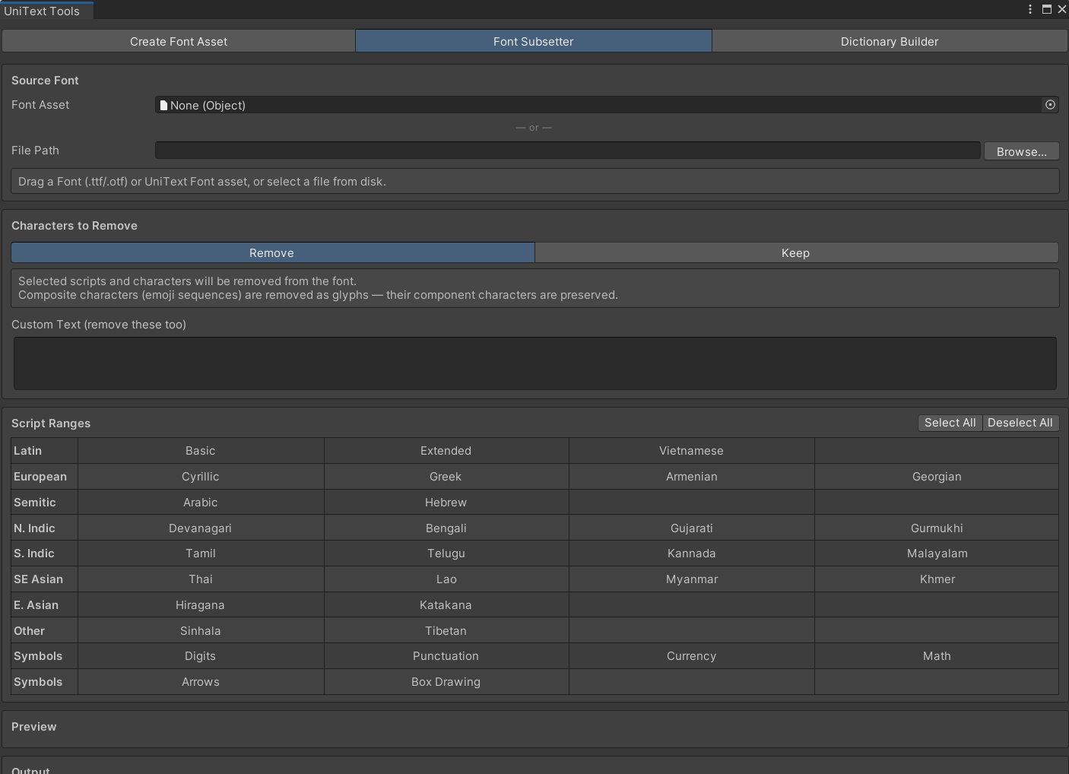Toggle the Lao script range

[446, 579]
